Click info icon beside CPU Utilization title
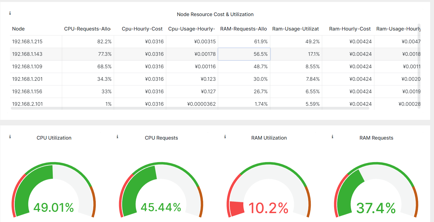Screen dimensions: 434x222 point(10,137)
